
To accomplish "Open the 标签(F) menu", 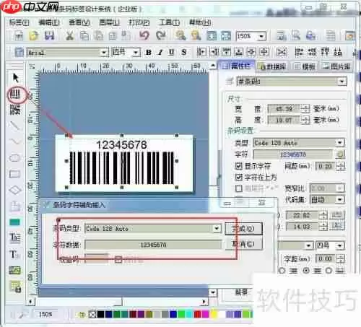I will [19, 22].
